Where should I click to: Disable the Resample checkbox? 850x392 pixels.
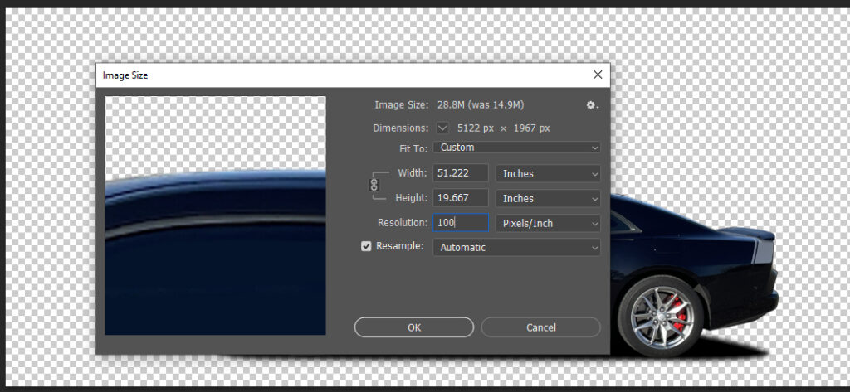pos(366,247)
